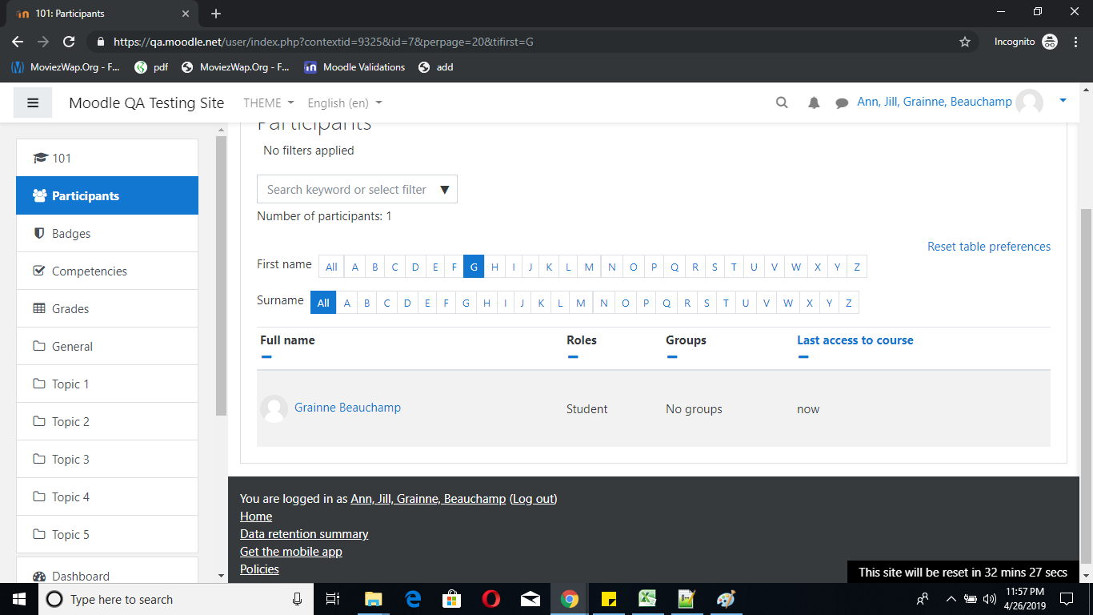Open the Moodle Validations bookmark
Screen dimensions: 1093x615
[354, 67]
